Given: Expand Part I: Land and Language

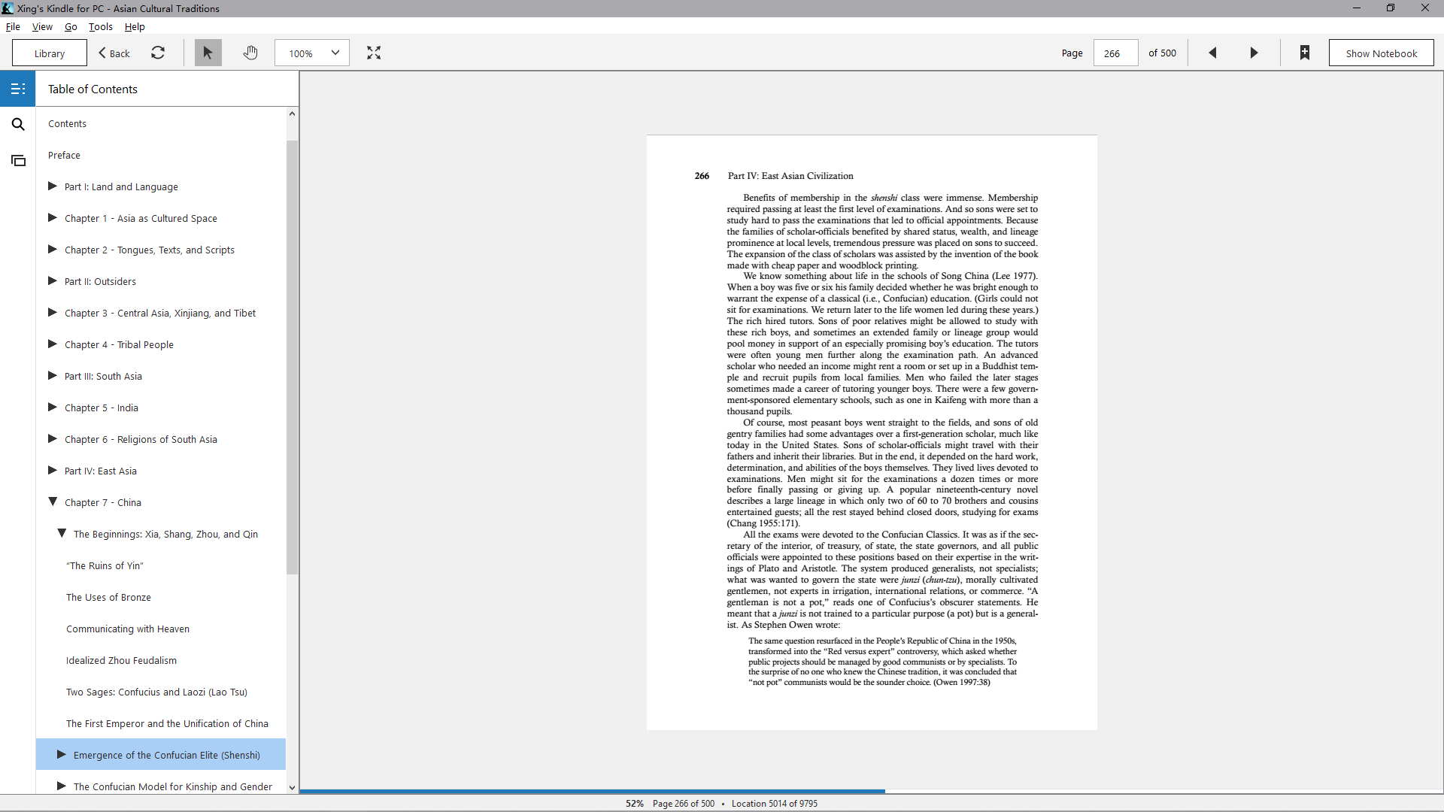Looking at the screenshot, I should coord(53,186).
